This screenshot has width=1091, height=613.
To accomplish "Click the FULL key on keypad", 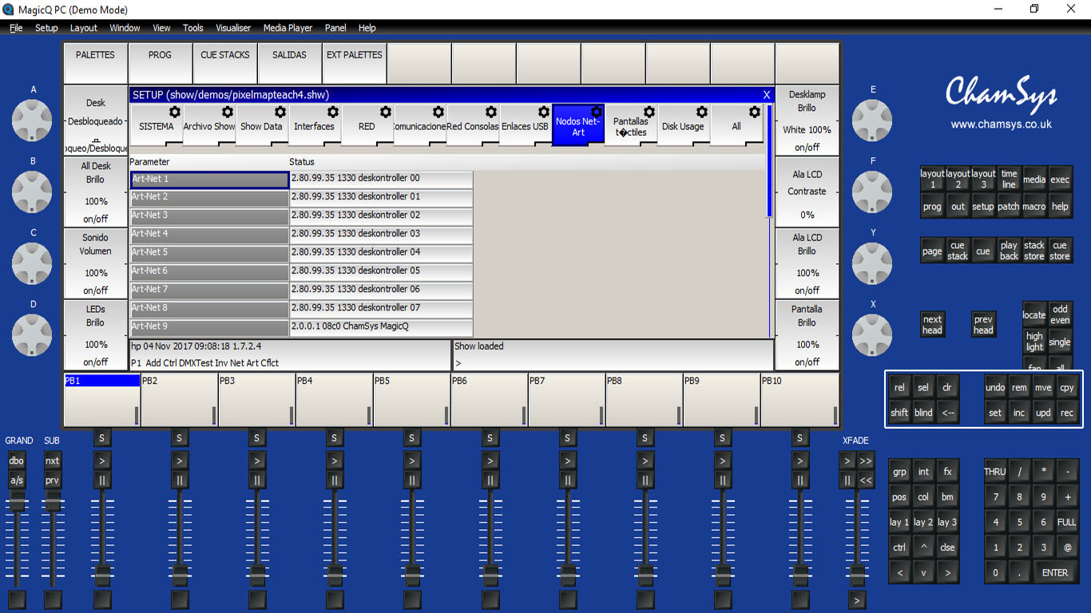I will coord(1067,522).
